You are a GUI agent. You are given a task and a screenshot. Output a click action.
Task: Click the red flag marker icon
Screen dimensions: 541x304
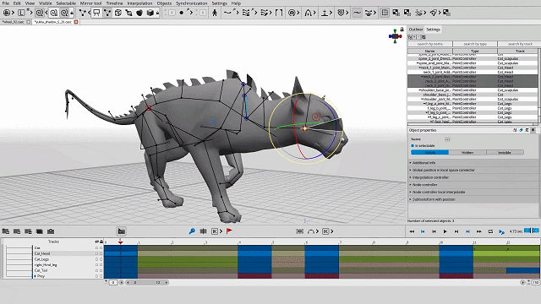pyautogui.click(x=229, y=231)
